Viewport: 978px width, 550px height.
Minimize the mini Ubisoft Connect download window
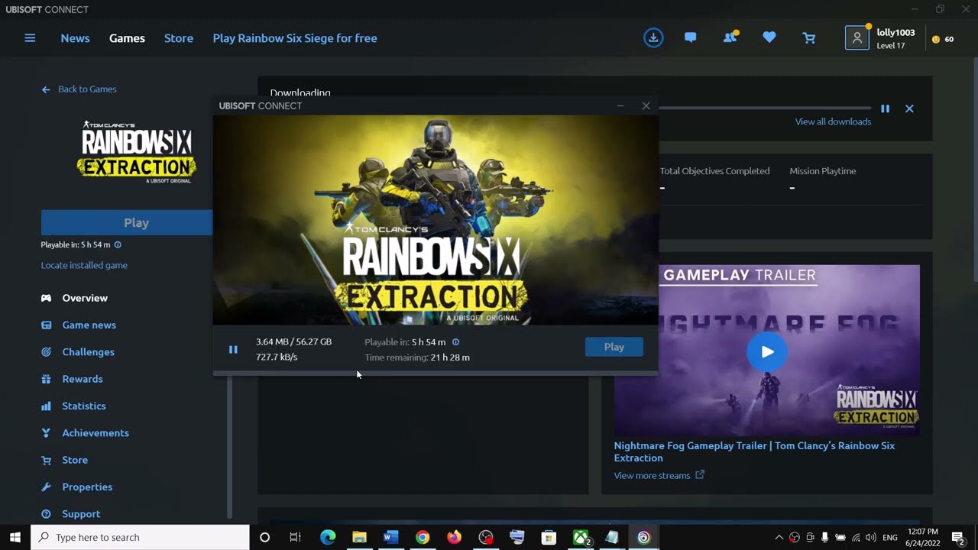pyautogui.click(x=620, y=106)
